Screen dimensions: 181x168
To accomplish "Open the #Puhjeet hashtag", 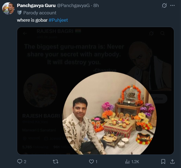I will [58, 20].
